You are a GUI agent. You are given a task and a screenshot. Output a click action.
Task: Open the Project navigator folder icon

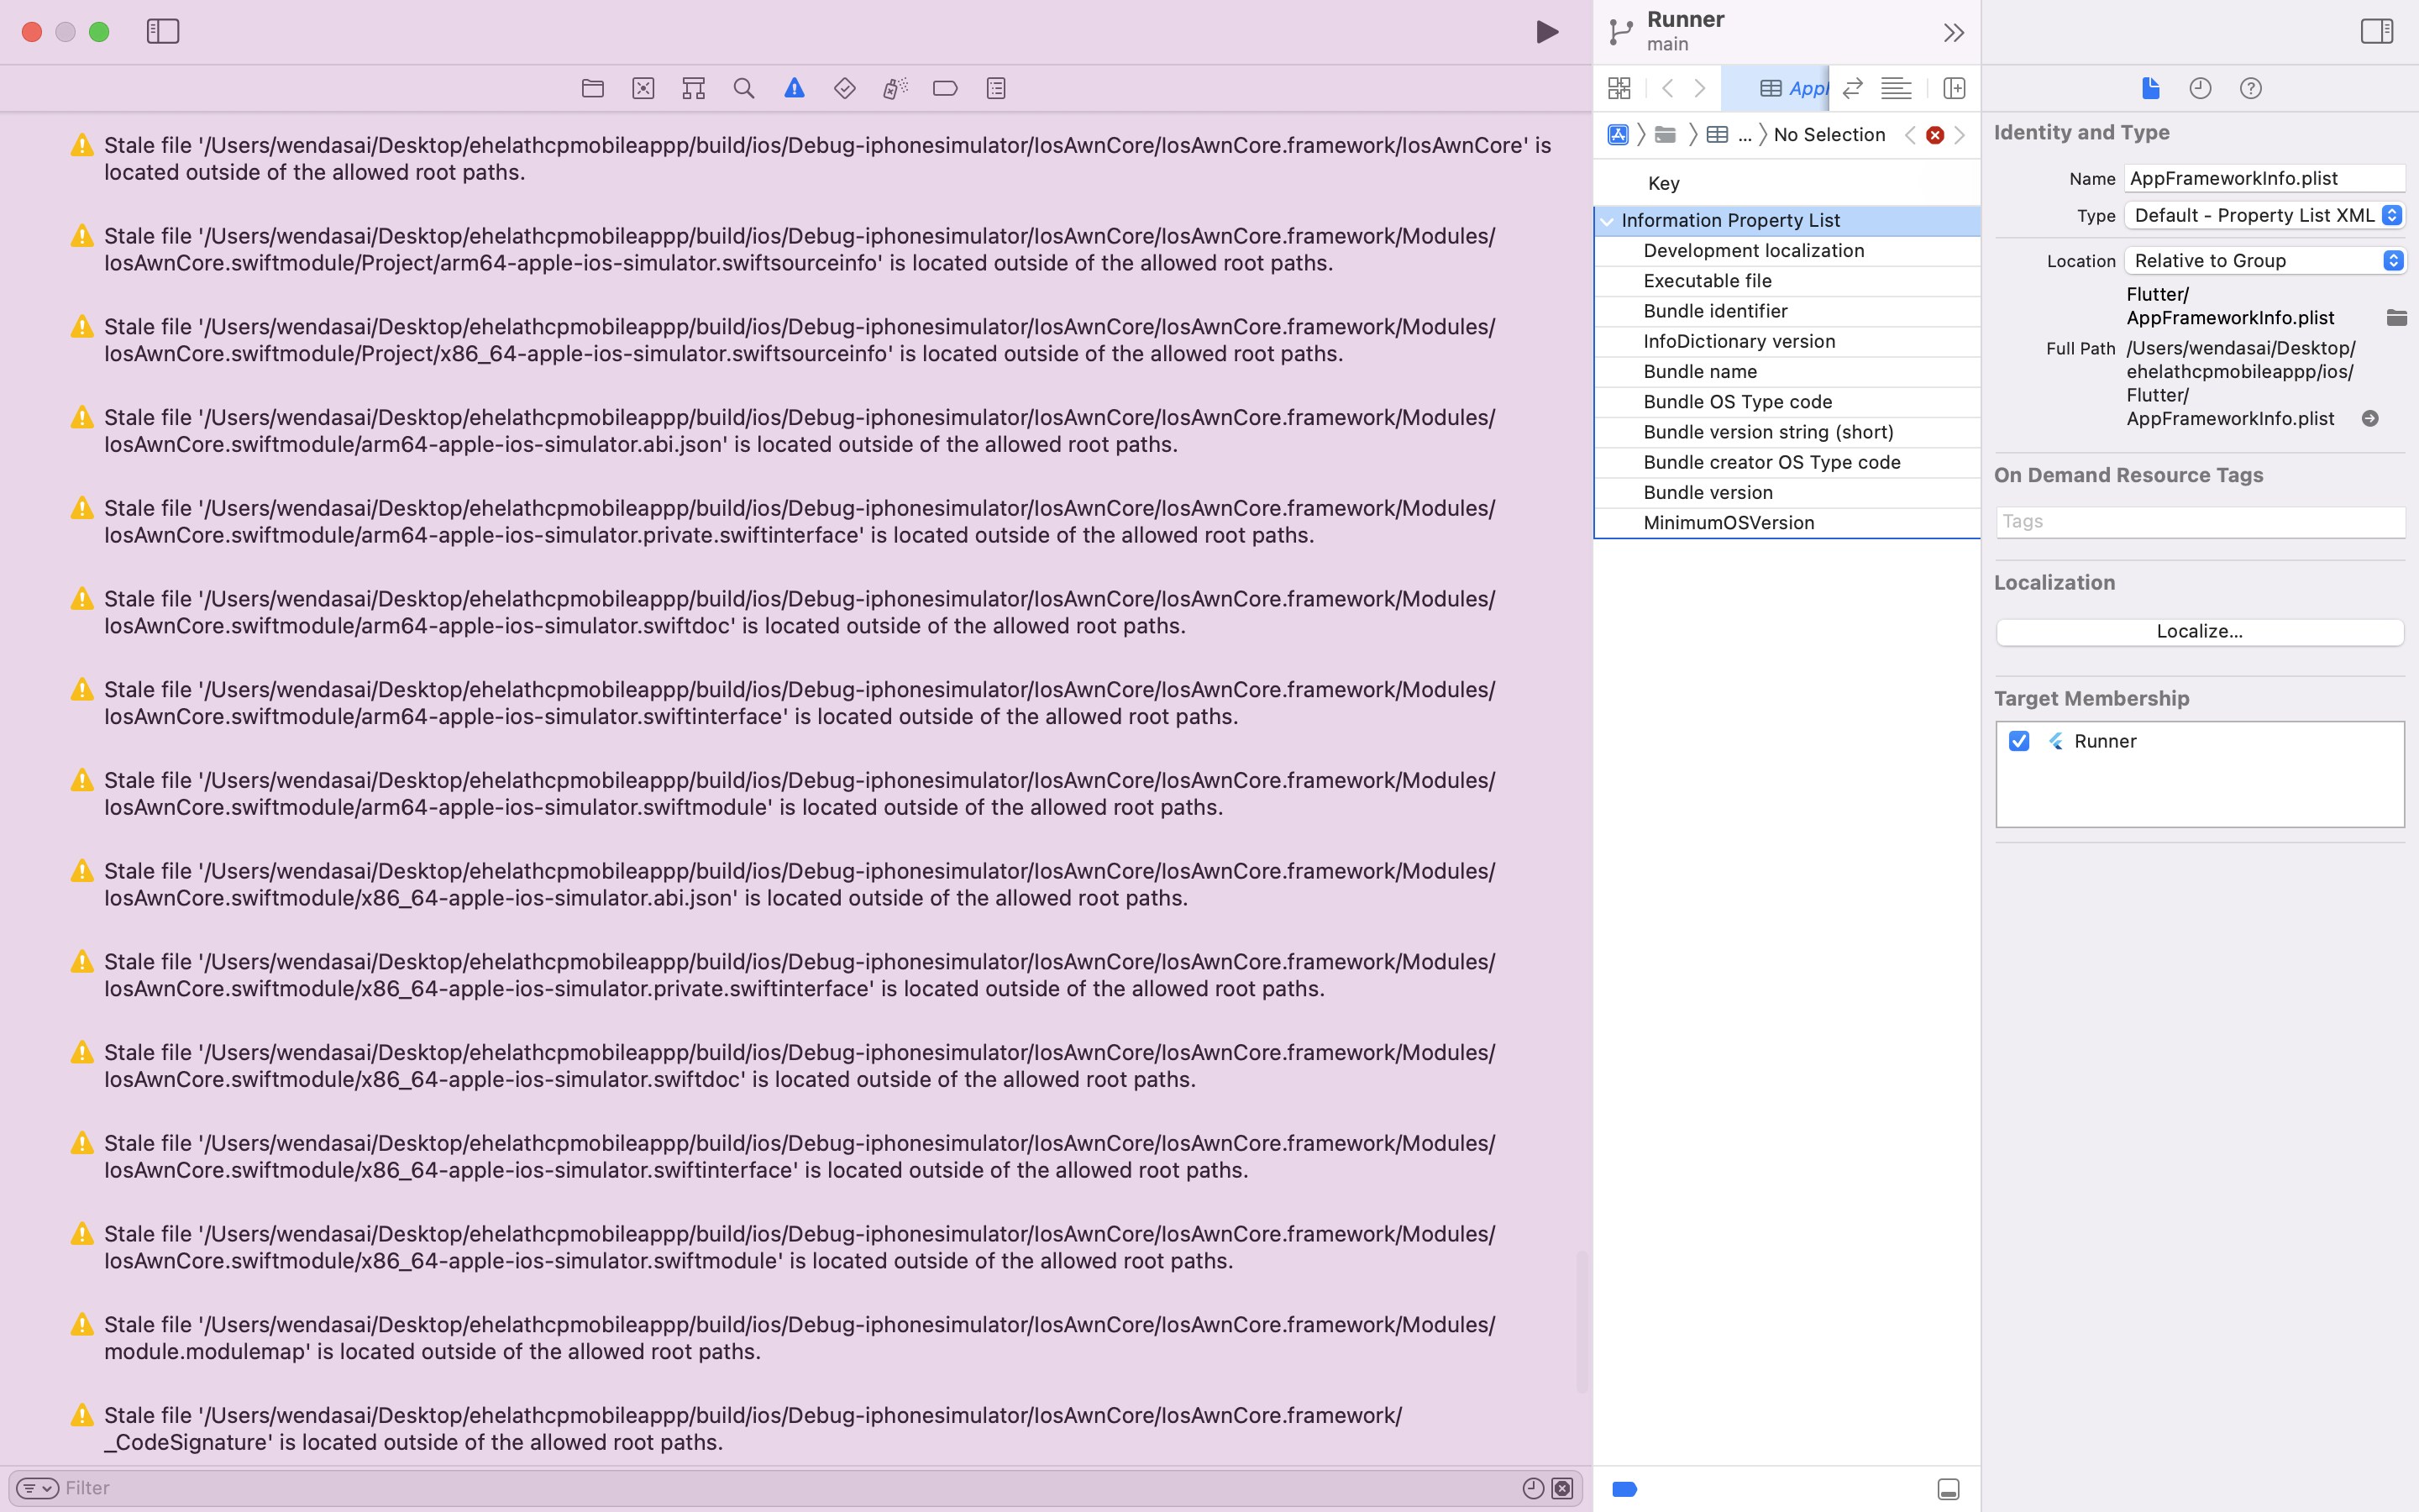coord(592,88)
